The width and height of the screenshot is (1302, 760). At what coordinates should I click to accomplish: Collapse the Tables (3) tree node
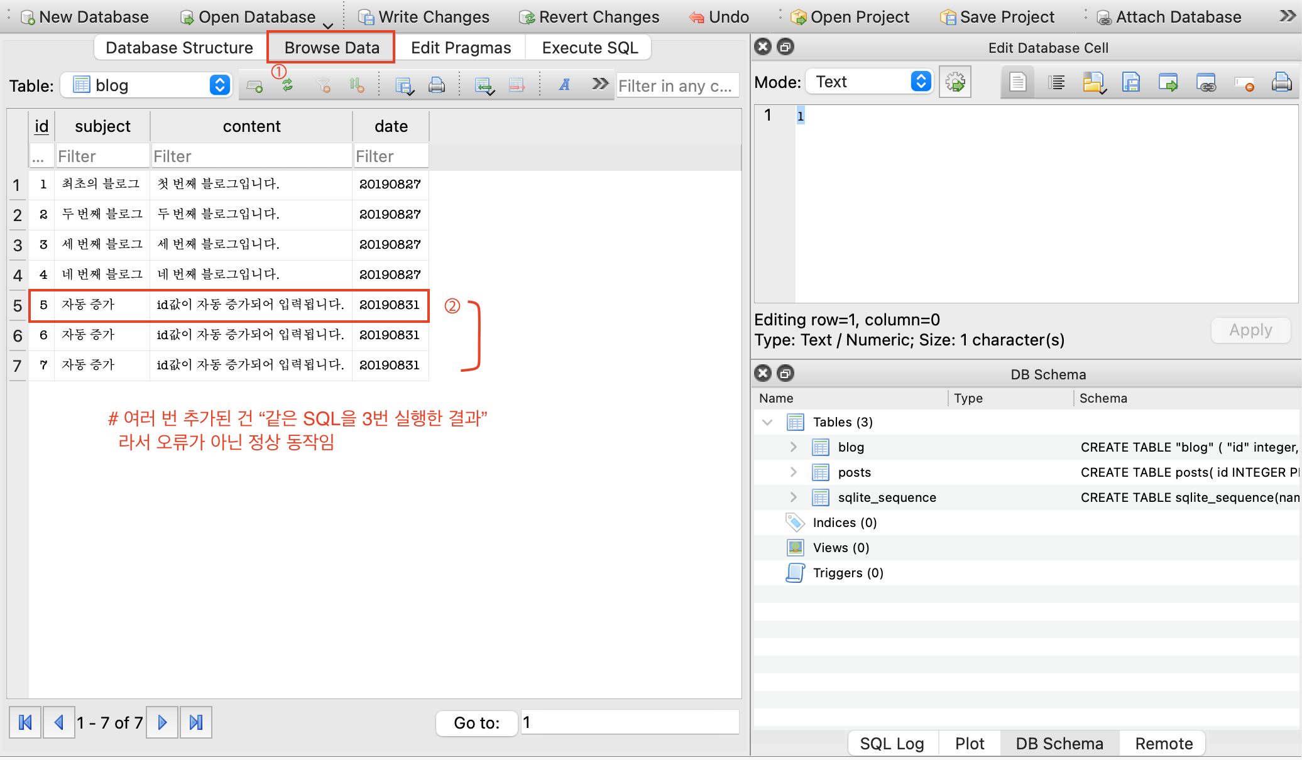(x=767, y=422)
